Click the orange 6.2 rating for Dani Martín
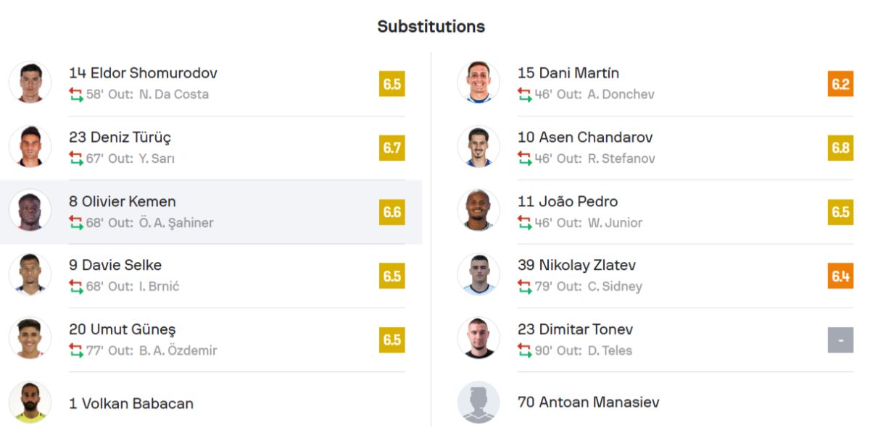The image size is (870, 427). point(841,84)
